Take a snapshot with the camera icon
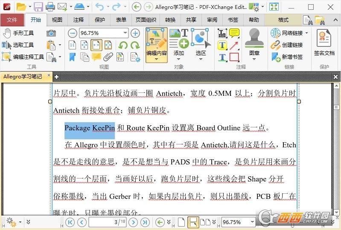Screen dimensions: 341x230 click(51, 33)
